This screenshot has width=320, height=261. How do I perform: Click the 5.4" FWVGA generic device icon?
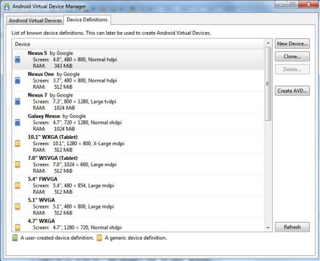tap(18, 186)
